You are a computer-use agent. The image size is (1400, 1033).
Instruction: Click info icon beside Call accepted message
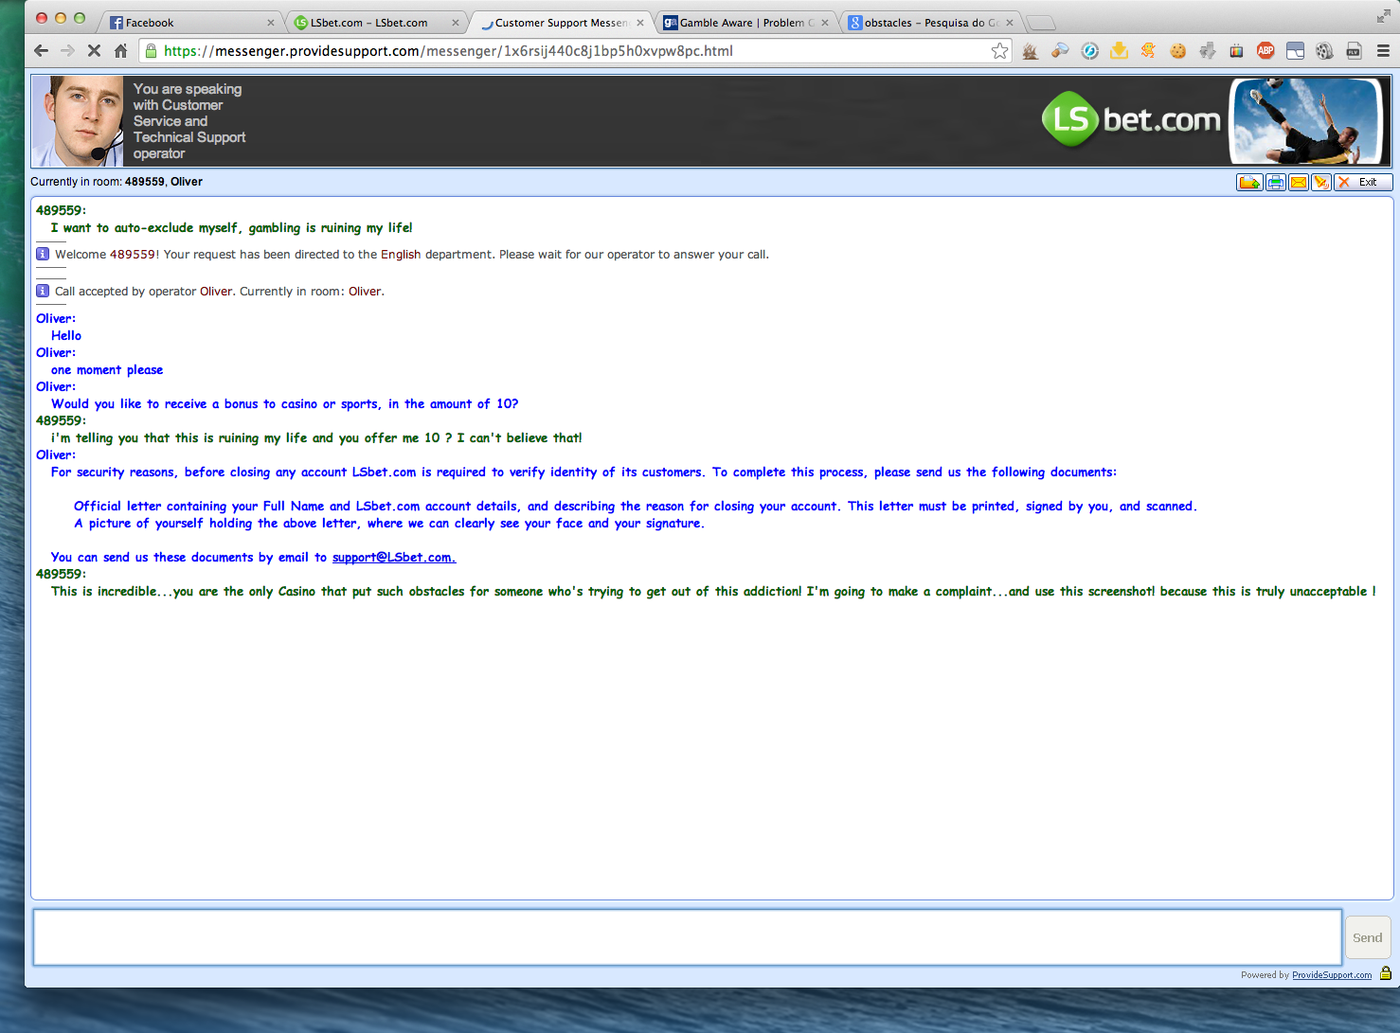(43, 291)
